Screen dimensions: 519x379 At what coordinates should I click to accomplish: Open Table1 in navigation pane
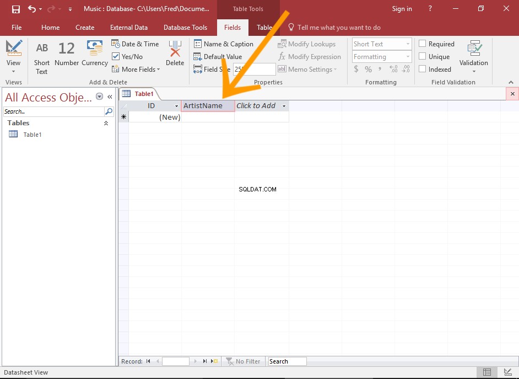click(x=33, y=135)
